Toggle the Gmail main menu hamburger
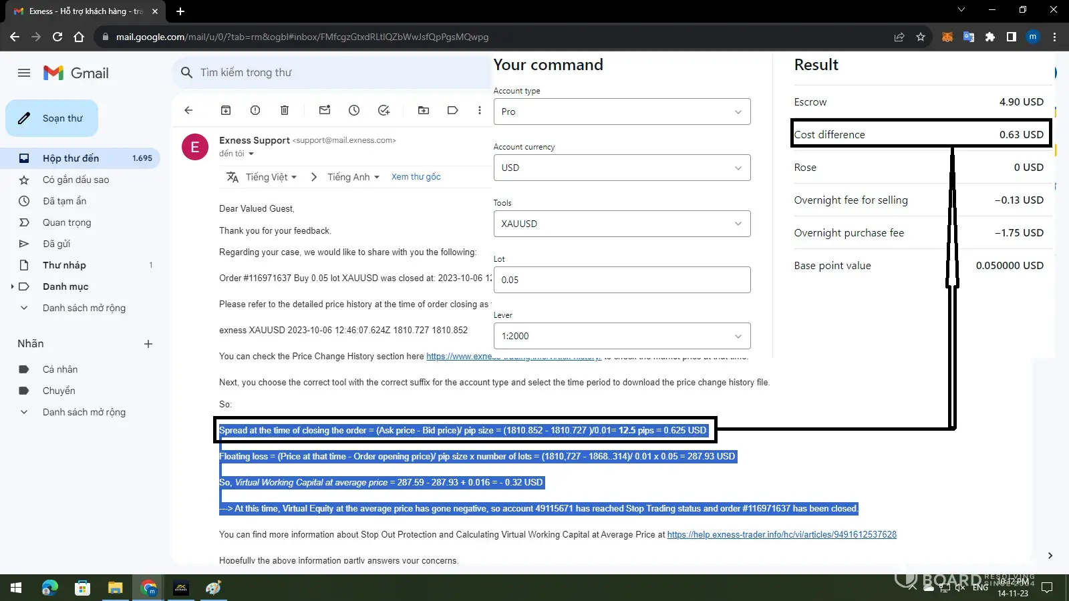Viewport: 1069px width, 601px height. point(24,73)
